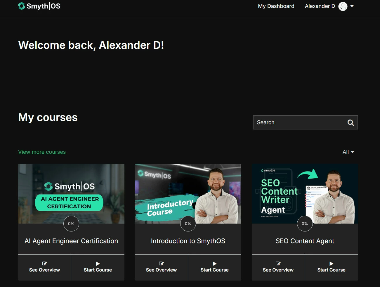Click the magnifier search icon

point(351,123)
